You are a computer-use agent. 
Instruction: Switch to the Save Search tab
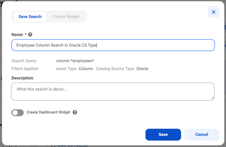[30, 17]
